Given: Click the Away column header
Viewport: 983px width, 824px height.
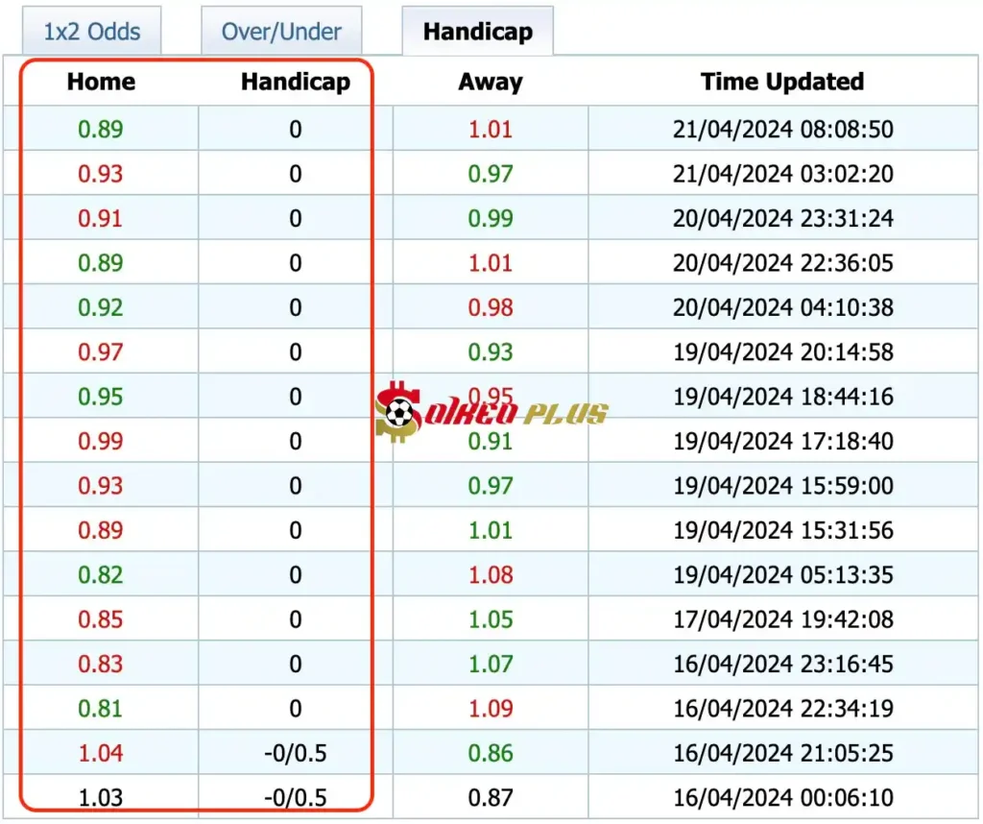Looking at the screenshot, I should 490,82.
